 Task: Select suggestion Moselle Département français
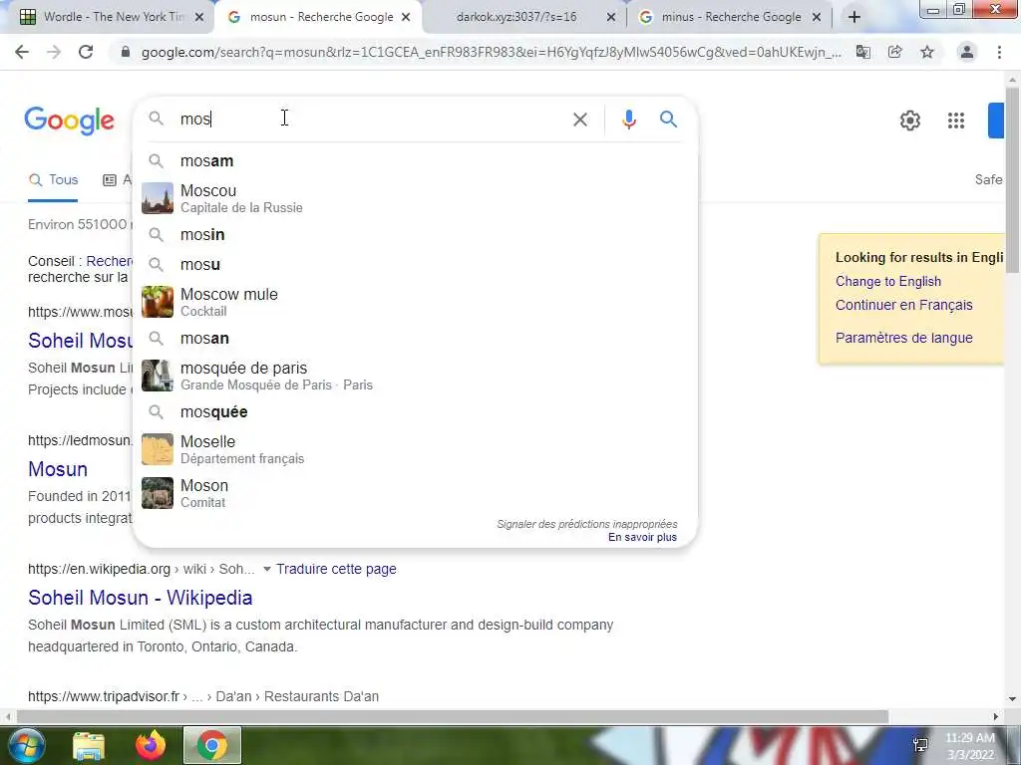[x=415, y=449]
